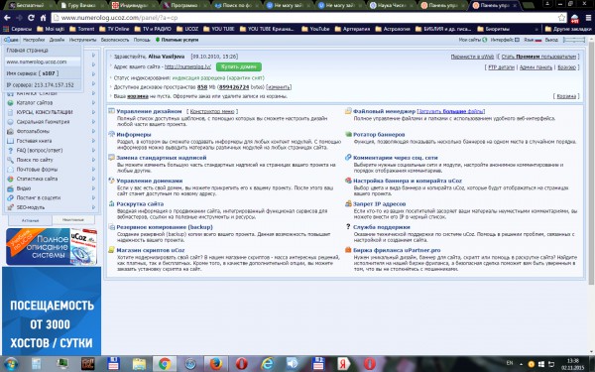Click Купить домен green button
Image resolution: width=595 pixels, height=372 pixels.
(x=239, y=66)
